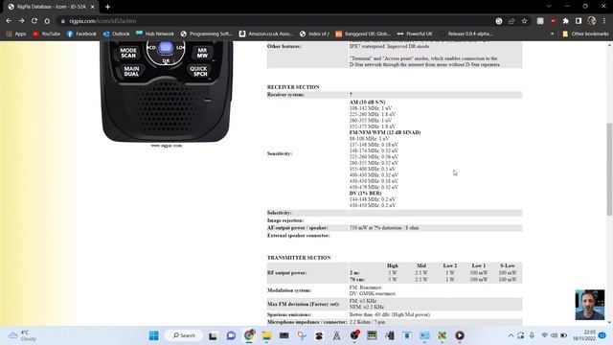Click the Icom ID-52A radio image

click(x=166, y=92)
